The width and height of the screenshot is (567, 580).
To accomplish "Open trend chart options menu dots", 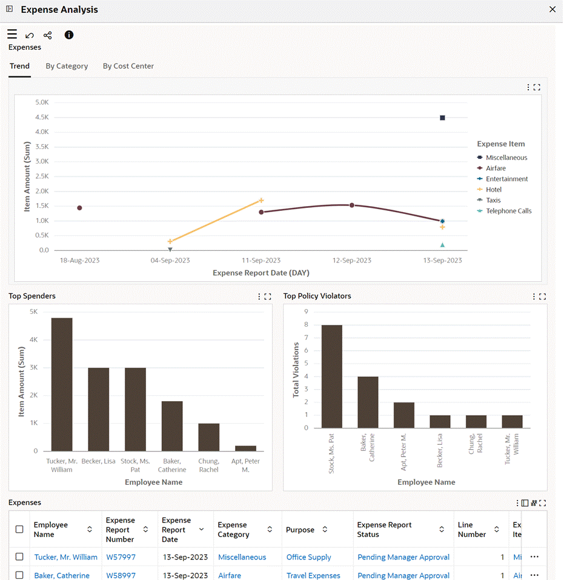I will pos(528,87).
